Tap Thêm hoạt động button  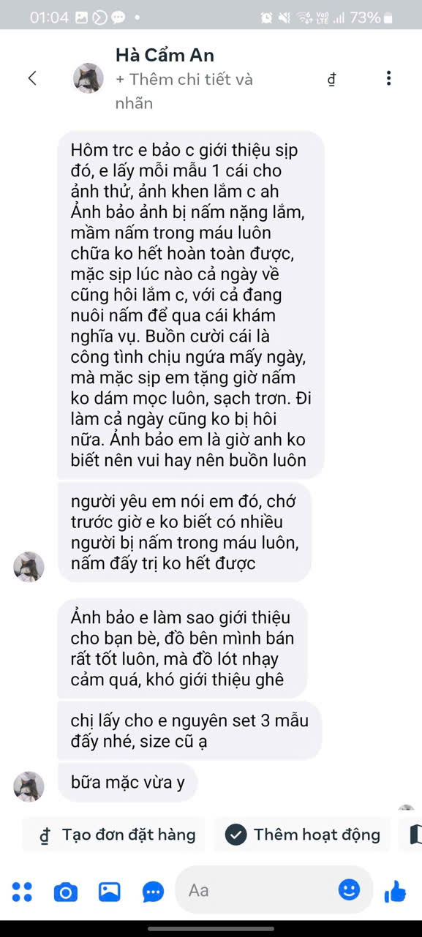click(x=302, y=835)
